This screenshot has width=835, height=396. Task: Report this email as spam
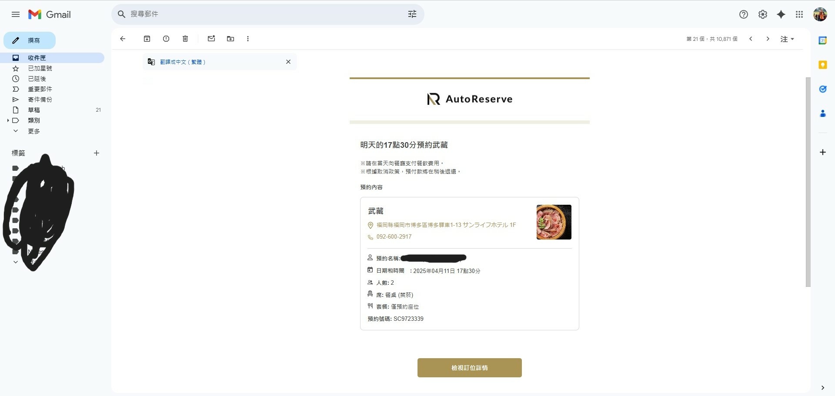166,39
